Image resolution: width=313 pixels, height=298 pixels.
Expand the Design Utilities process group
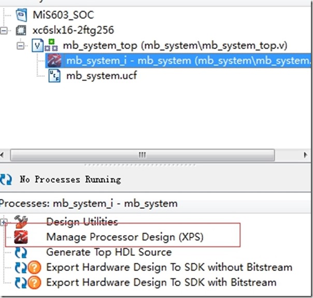pyautogui.click(x=4, y=222)
